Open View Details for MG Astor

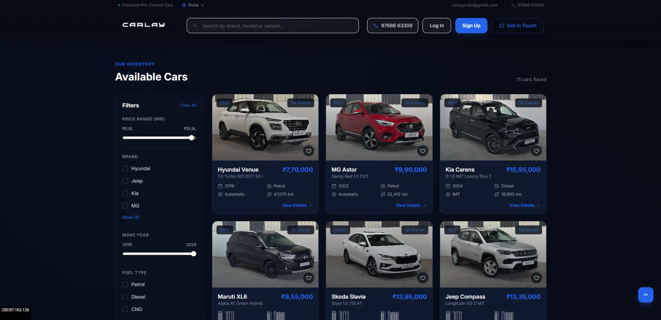pos(411,205)
